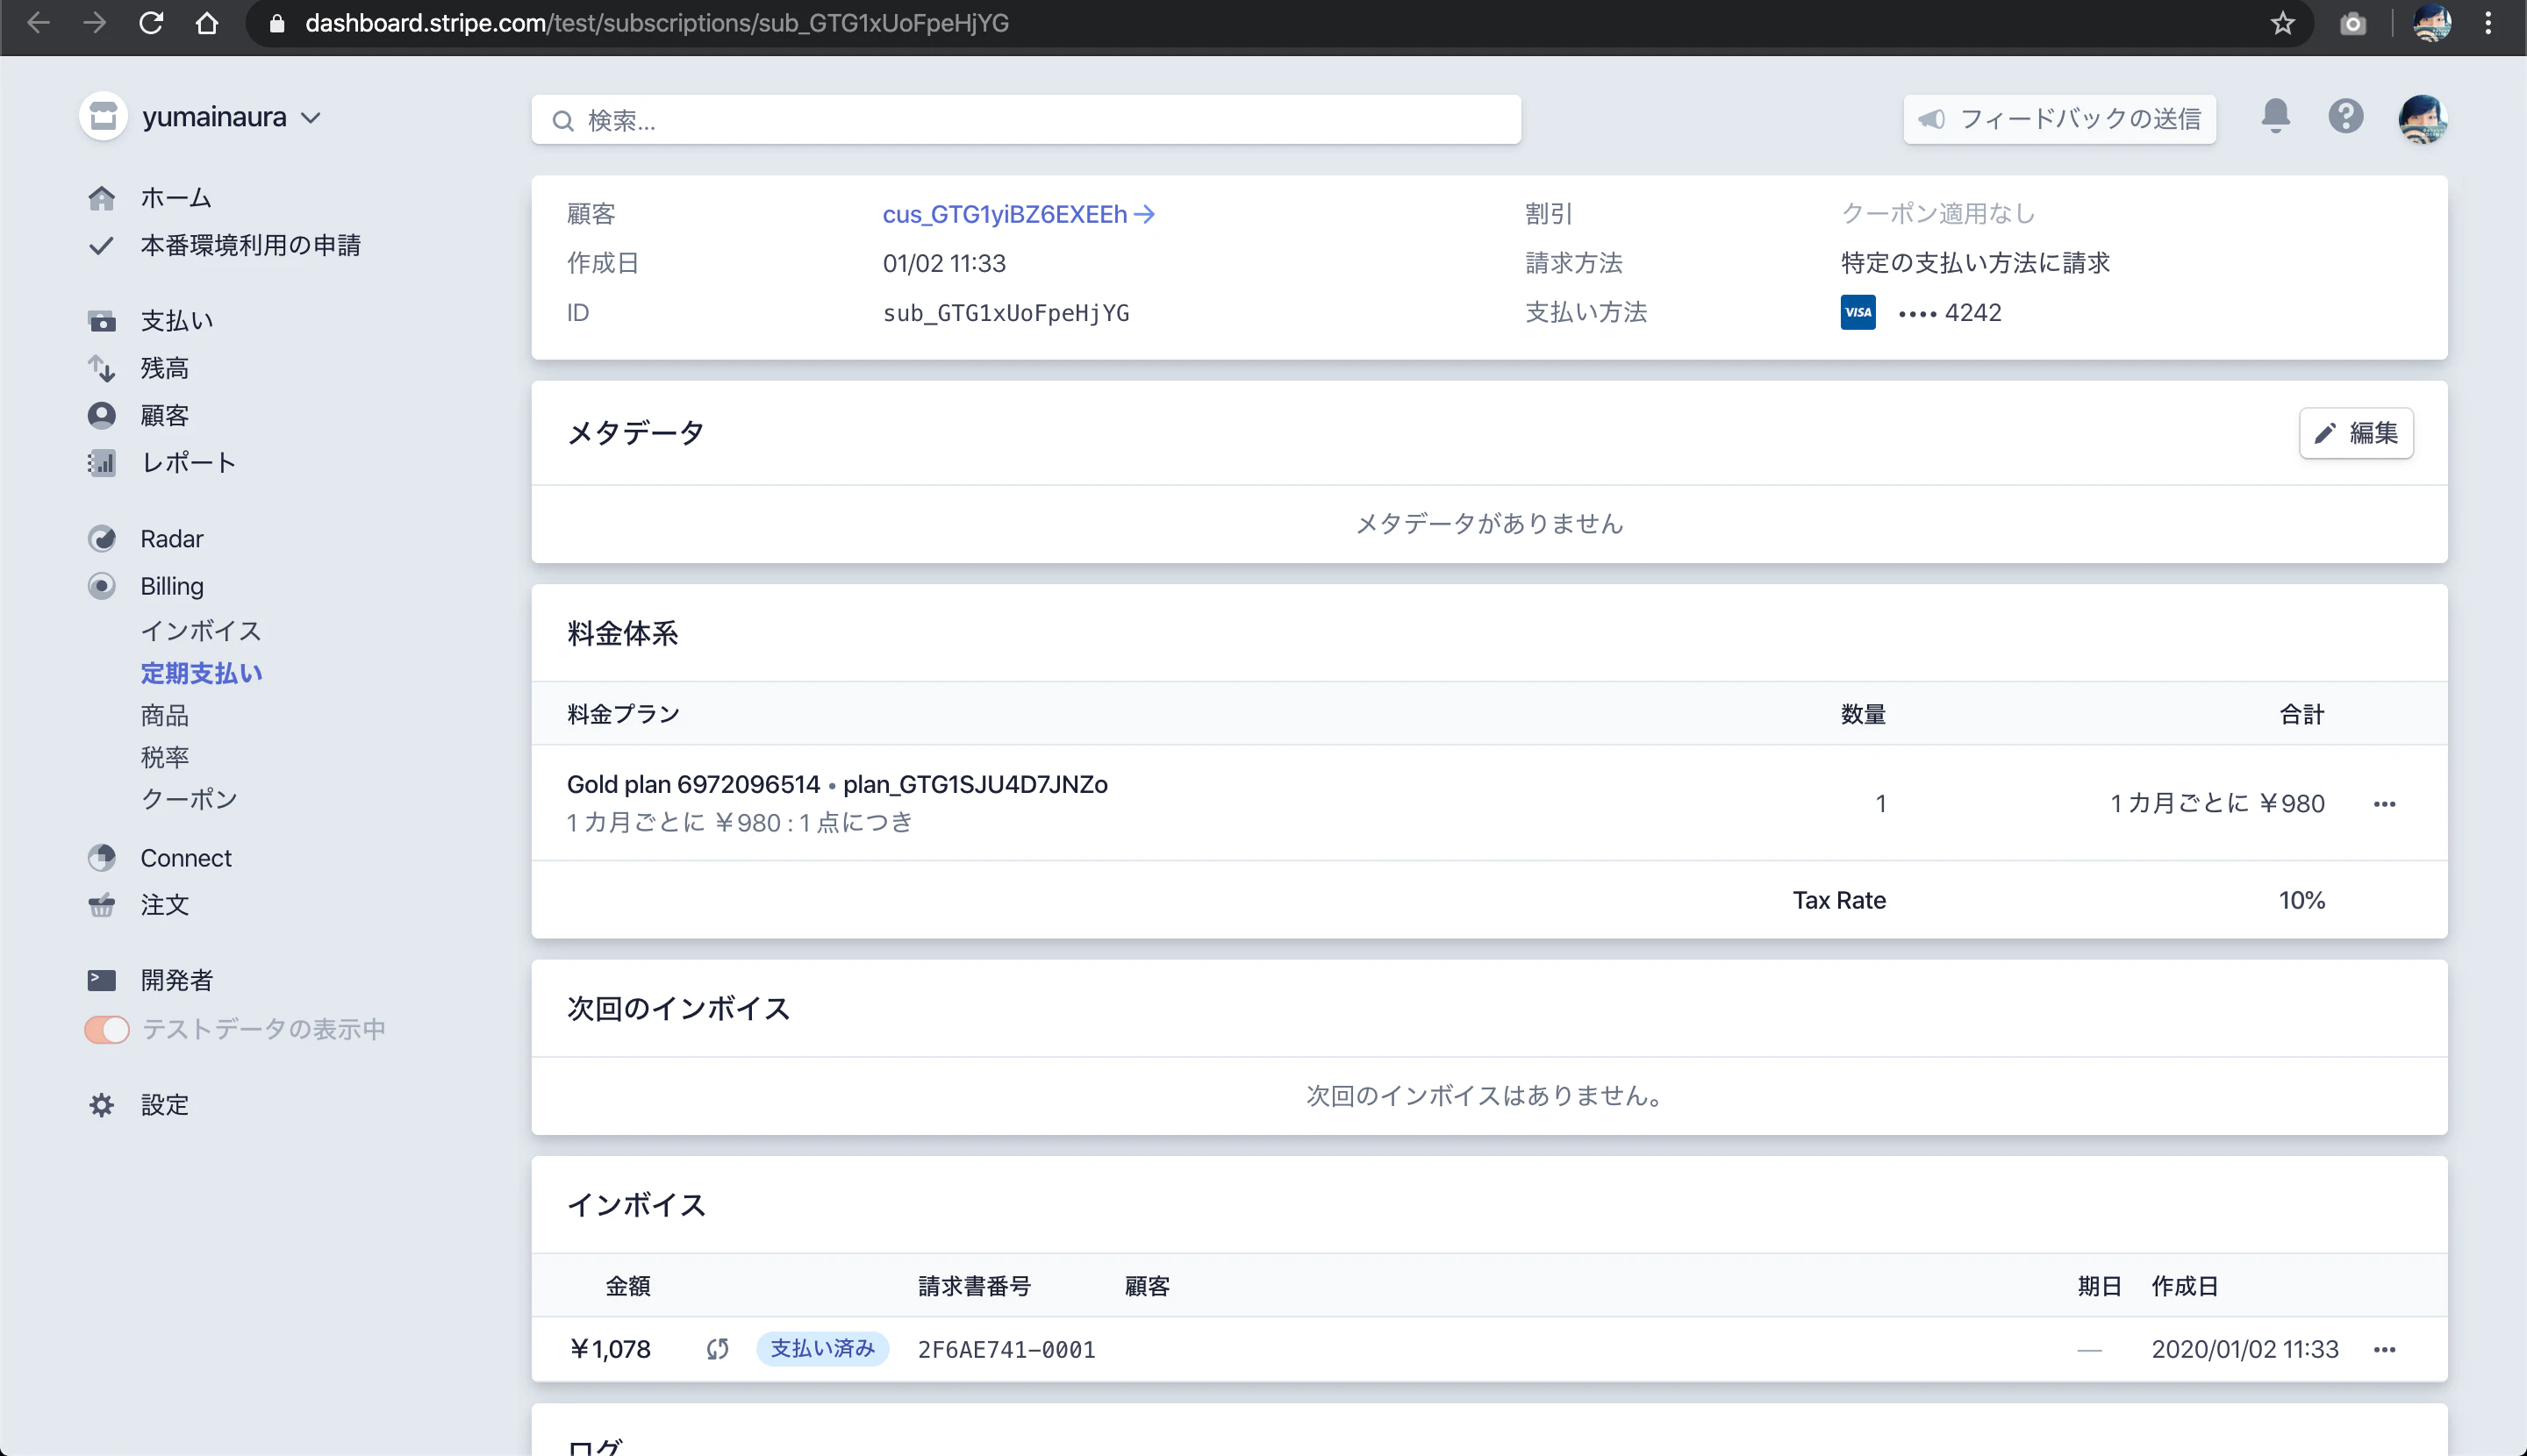Viewport: 2527px width, 1456px height.
Task: Click the notifications bell icon
Action: coord(2275,117)
